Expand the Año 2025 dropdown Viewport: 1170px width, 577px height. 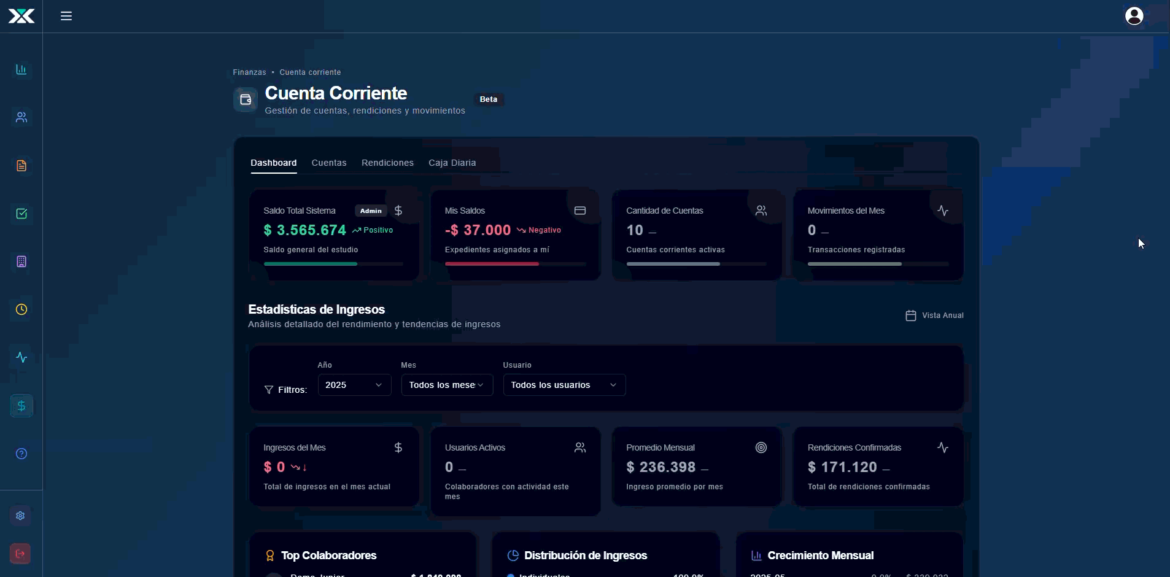click(x=354, y=385)
